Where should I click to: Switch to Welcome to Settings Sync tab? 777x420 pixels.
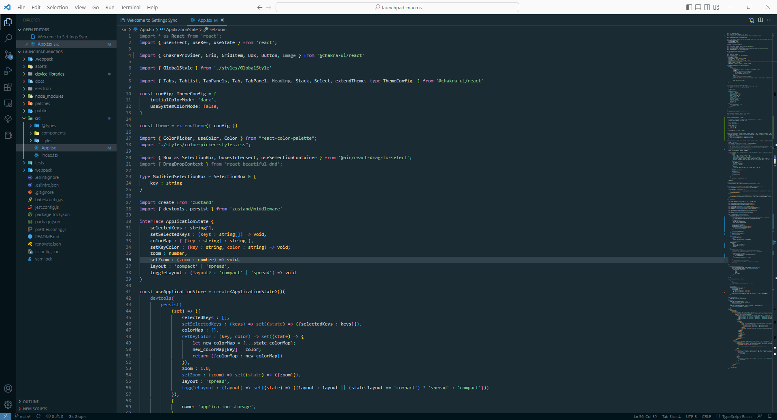coord(149,20)
